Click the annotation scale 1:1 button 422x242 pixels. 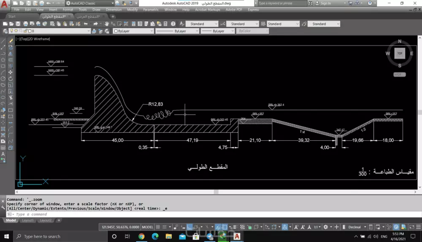[x=317, y=227]
